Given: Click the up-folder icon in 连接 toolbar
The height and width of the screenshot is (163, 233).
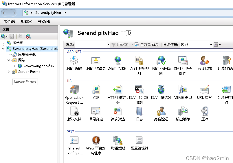Looking at the screenshot, I should (x=20, y=36).
